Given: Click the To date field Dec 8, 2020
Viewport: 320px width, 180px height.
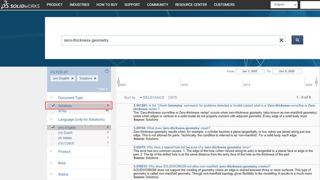Looking at the screenshot, I should click(287, 72).
